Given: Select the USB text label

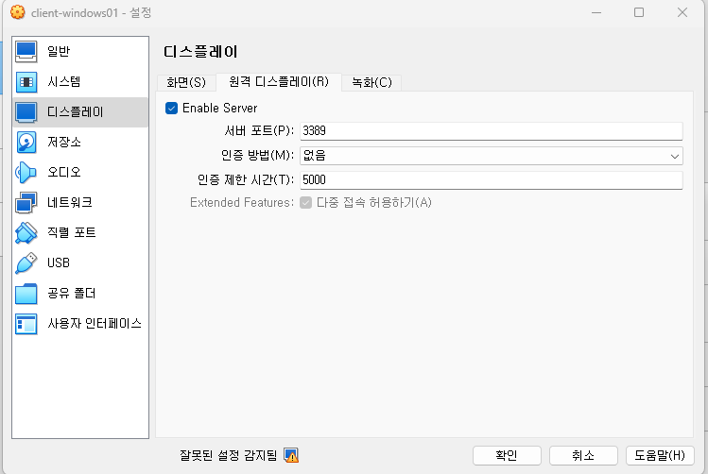Looking at the screenshot, I should 59,262.
